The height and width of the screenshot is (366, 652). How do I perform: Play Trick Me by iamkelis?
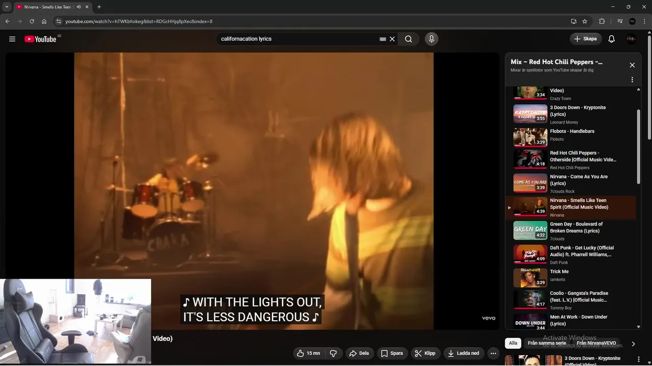[x=570, y=278]
